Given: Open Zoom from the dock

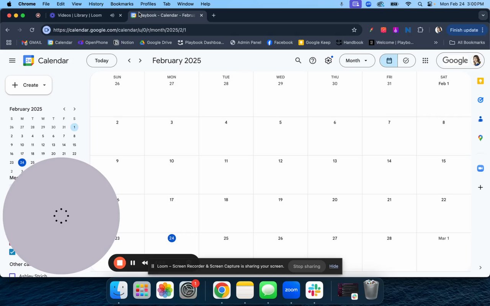Looking at the screenshot, I should 291,290.
